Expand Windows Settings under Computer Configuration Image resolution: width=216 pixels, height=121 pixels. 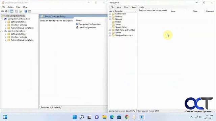coord(5,25)
